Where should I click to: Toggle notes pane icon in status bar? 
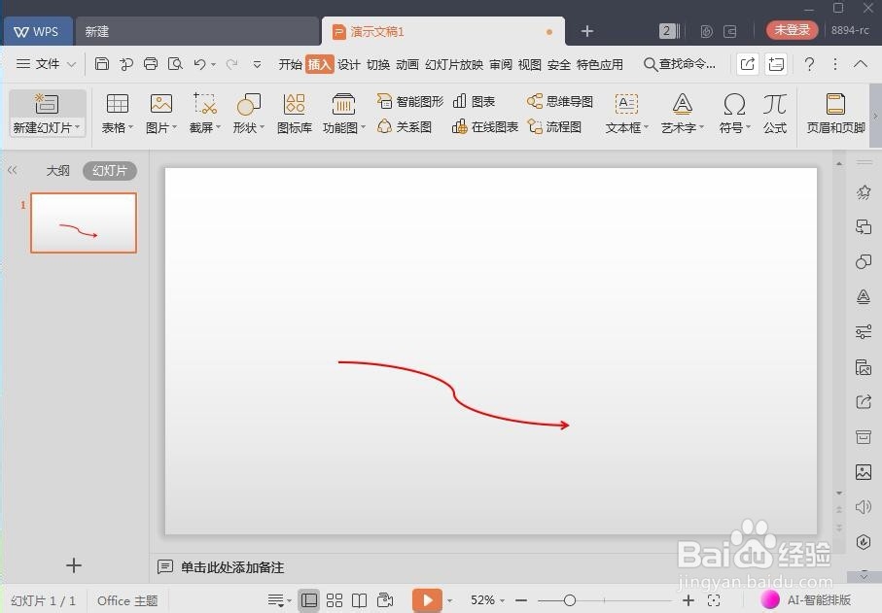click(275, 600)
